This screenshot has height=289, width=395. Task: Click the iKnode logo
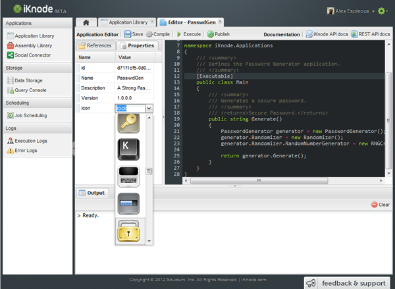coord(39,9)
